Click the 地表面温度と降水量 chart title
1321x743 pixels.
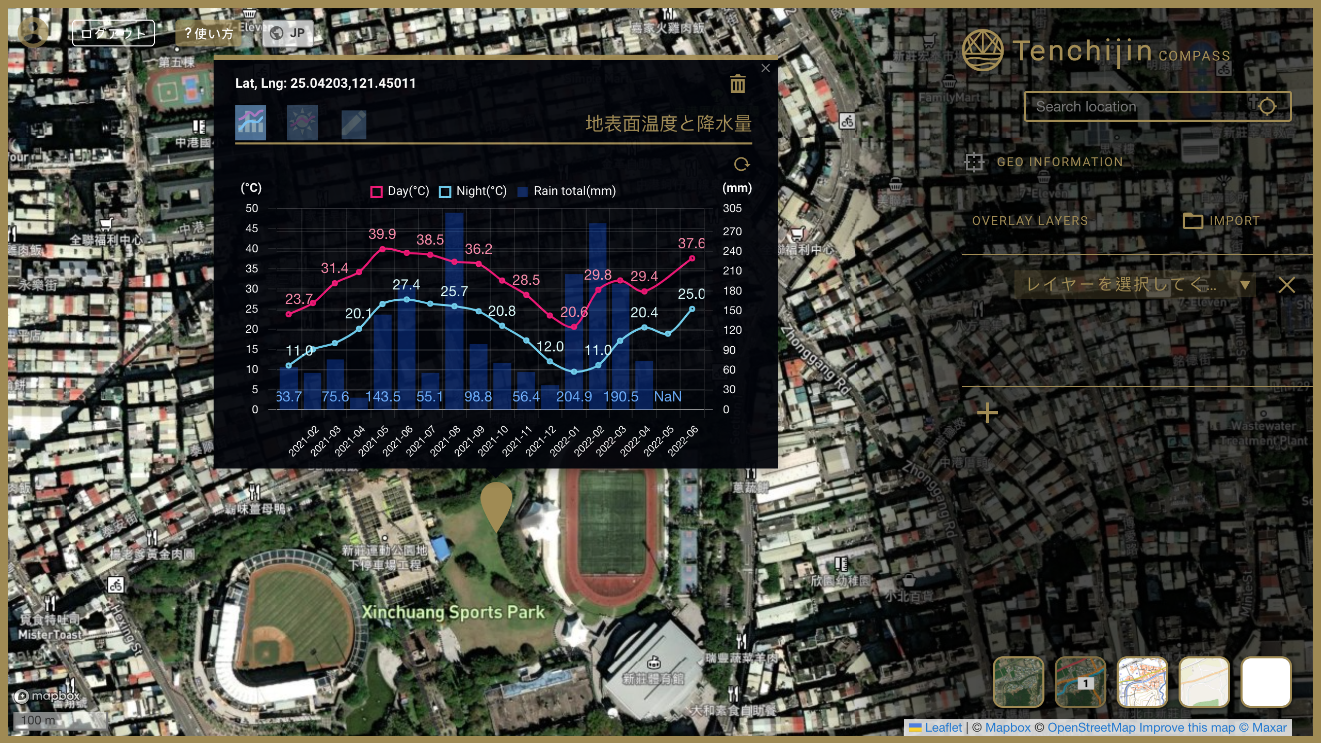669,124
